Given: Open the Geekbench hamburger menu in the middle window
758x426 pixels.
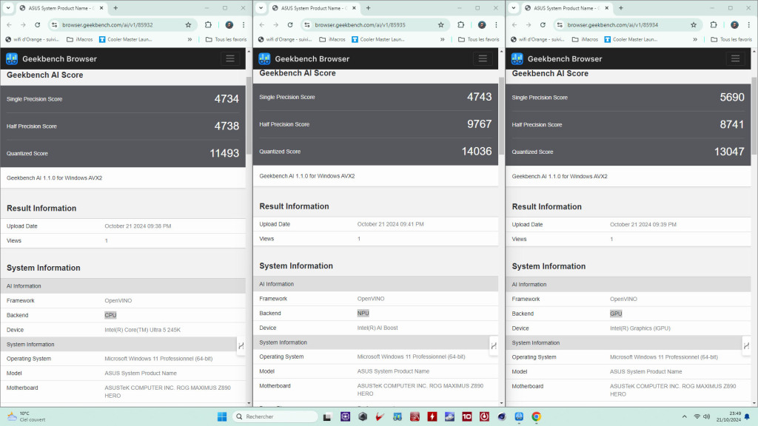Looking at the screenshot, I should coord(483,58).
